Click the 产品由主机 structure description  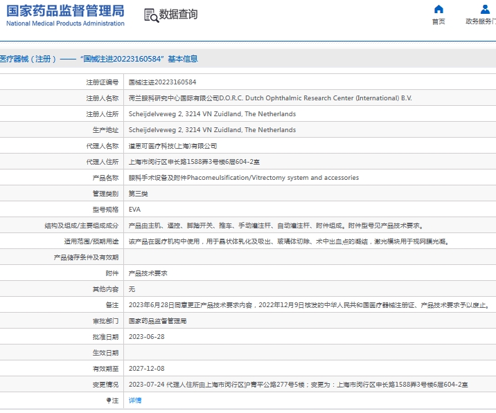point(276,226)
